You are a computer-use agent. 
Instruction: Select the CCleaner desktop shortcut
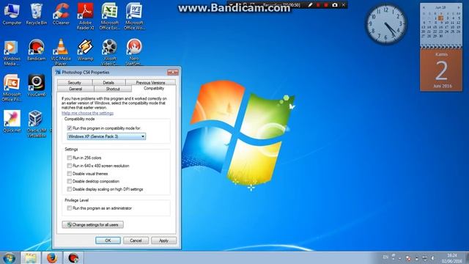click(x=61, y=14)
